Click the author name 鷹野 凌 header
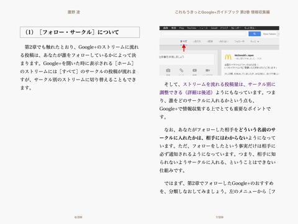 (x=74, y=12)
